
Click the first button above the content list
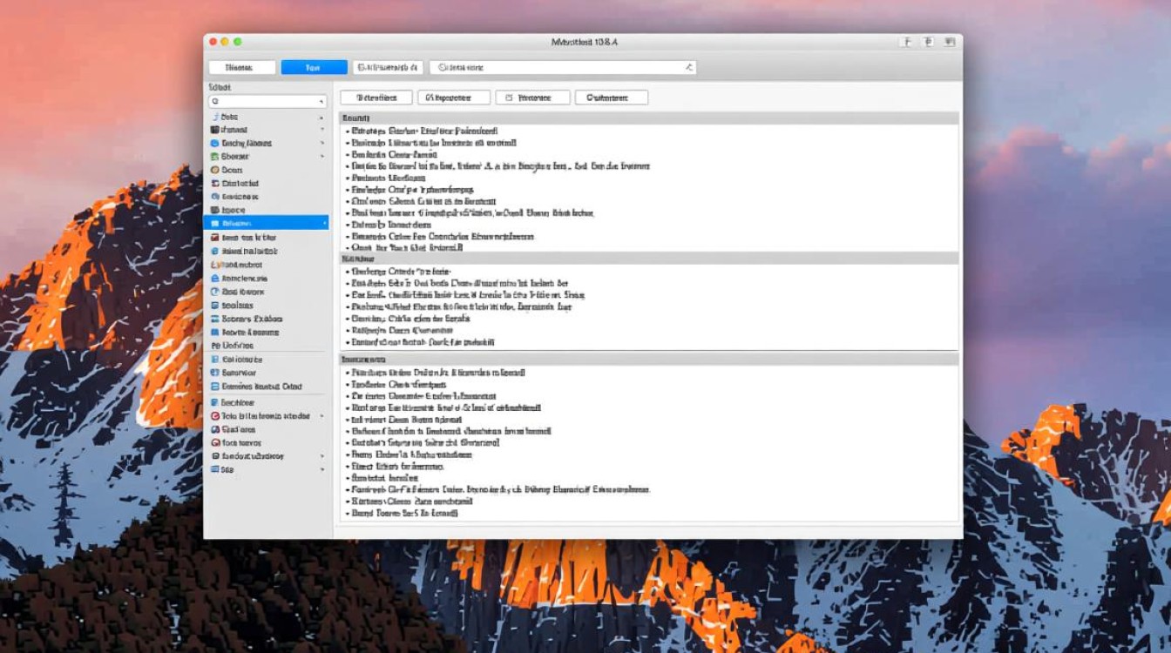coord(376,98)
